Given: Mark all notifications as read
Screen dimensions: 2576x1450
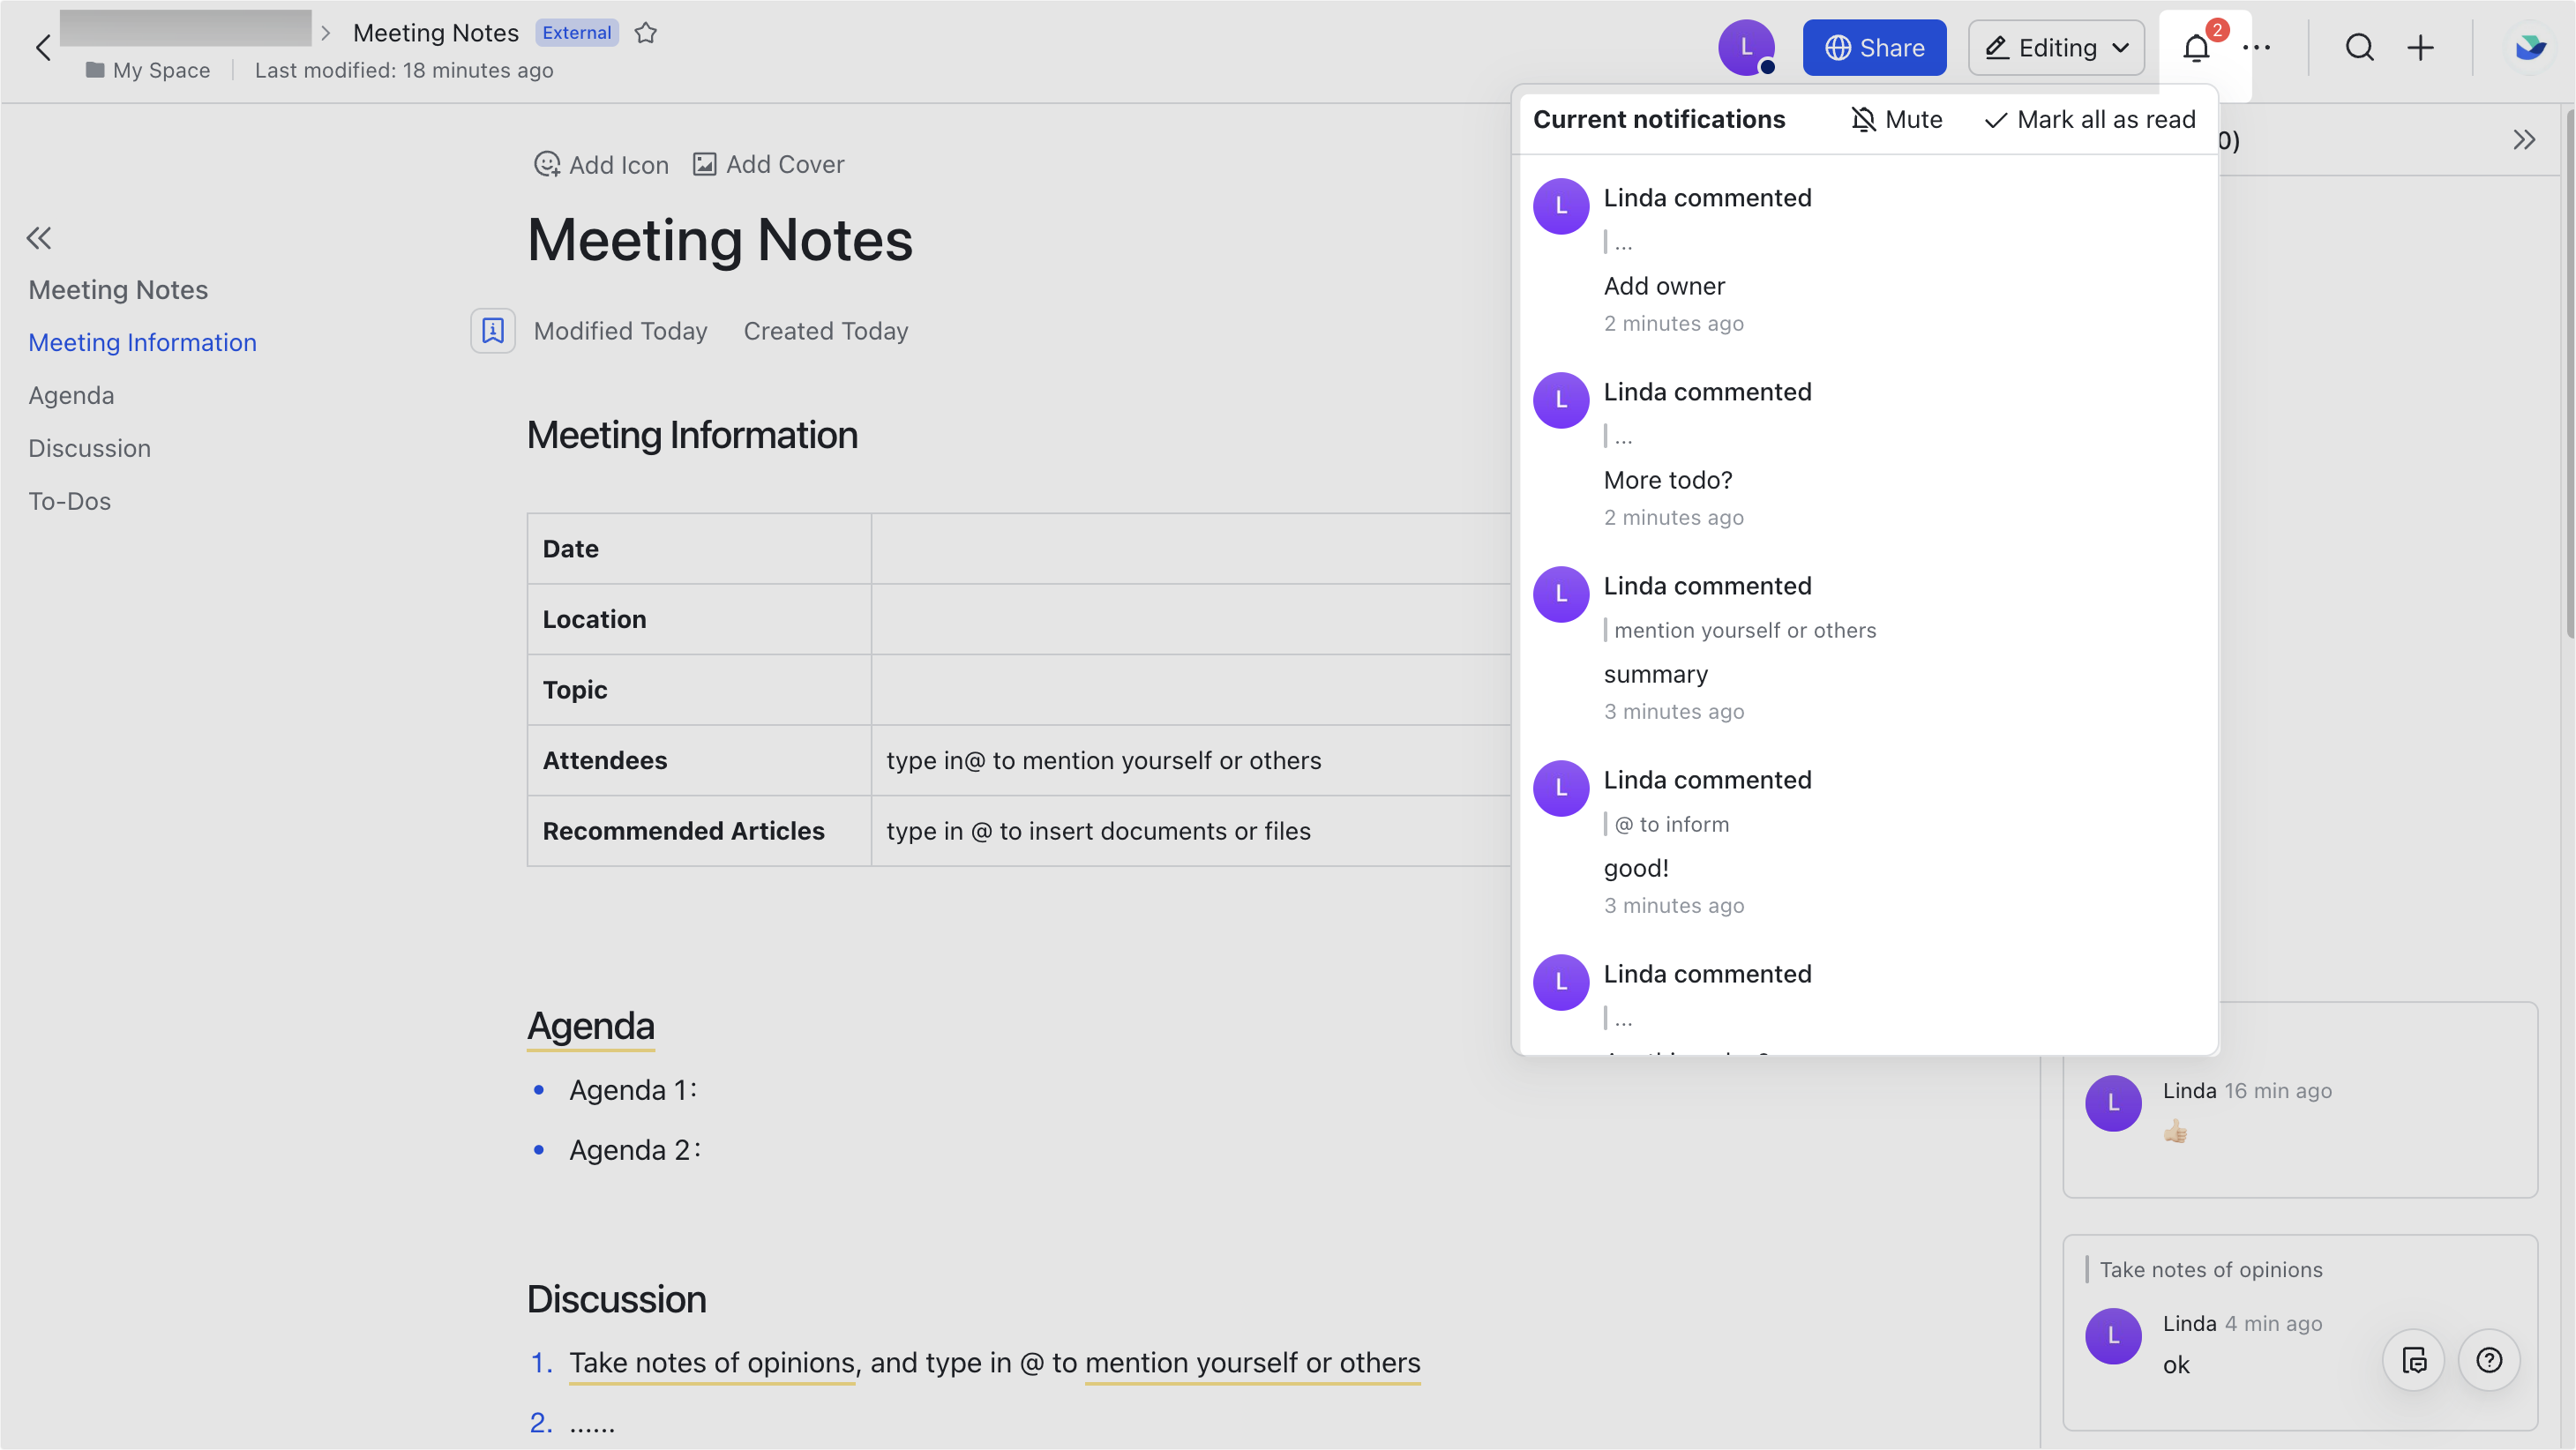Looking at the screenshot, I should 2090,120.
